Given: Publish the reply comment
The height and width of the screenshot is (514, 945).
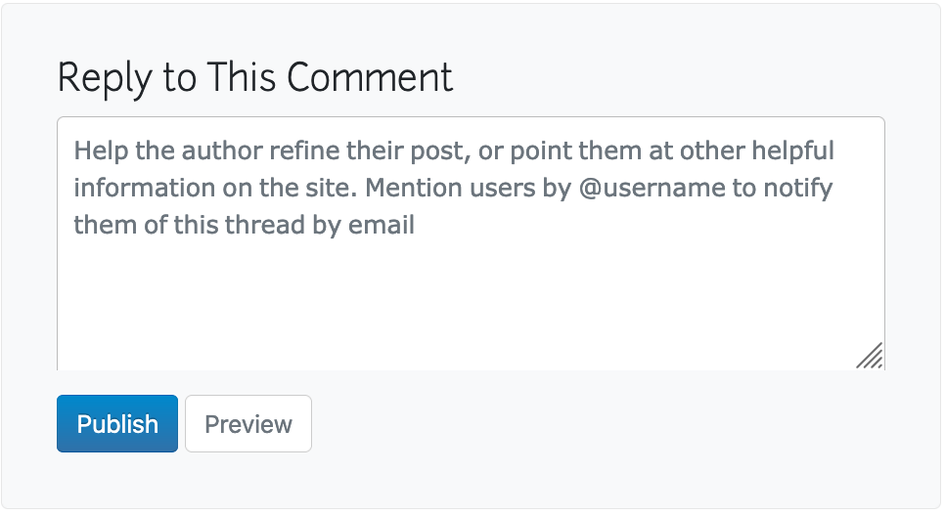Looking at the screenshot, I should [x=117, y=424].
